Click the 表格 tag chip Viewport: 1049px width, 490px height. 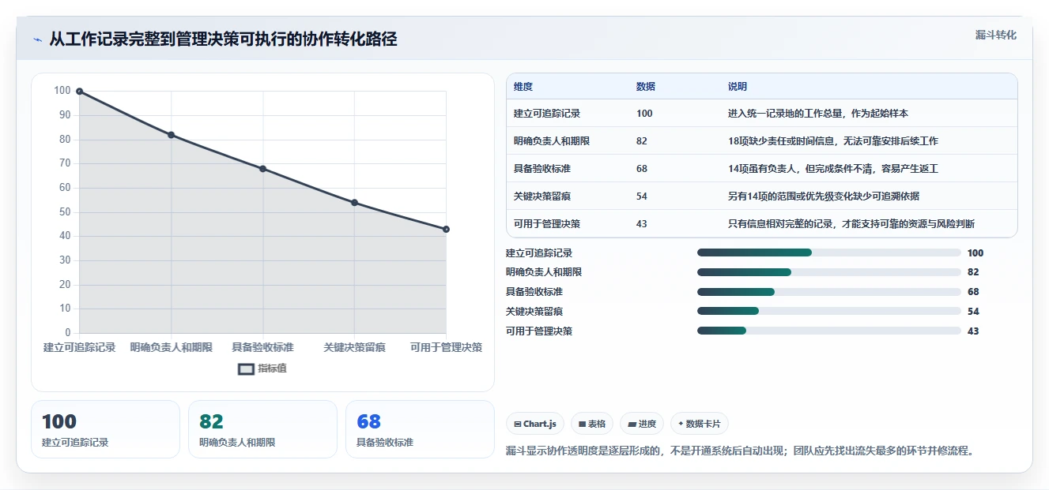(592, 424)
